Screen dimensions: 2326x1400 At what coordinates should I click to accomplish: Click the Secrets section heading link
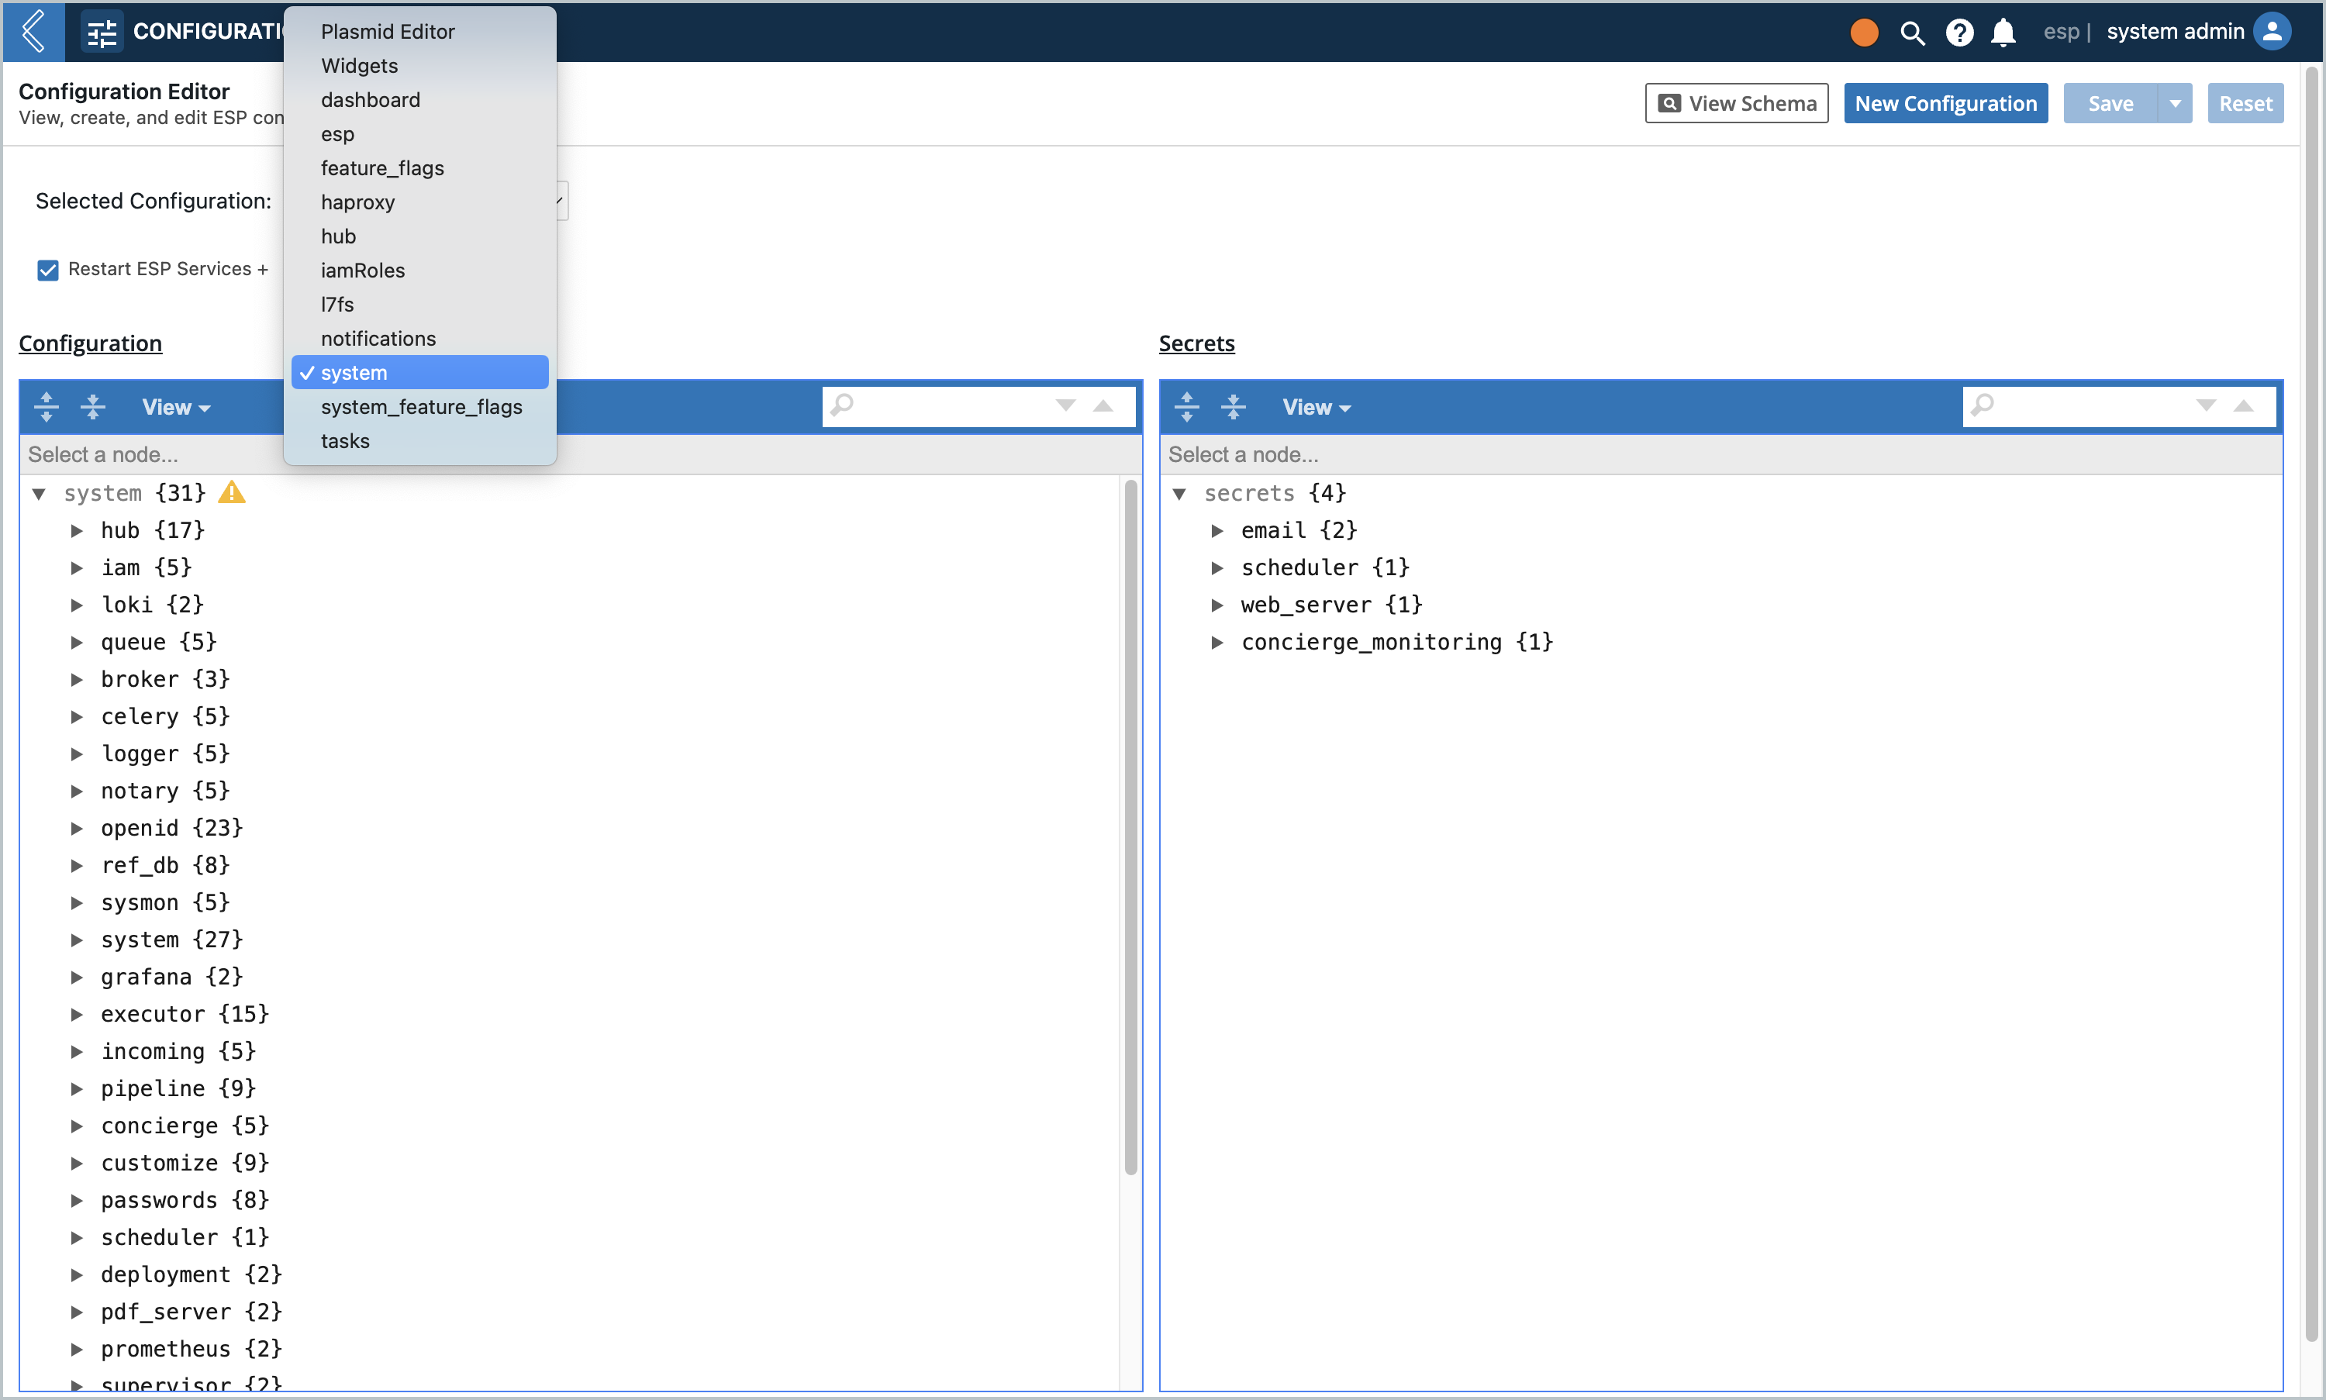pyautogui.click(x=1196, y=343)
